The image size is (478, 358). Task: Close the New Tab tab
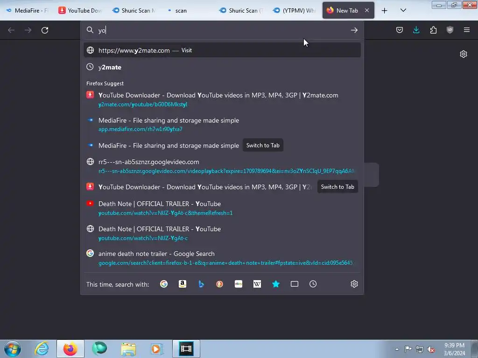(367, 11)
